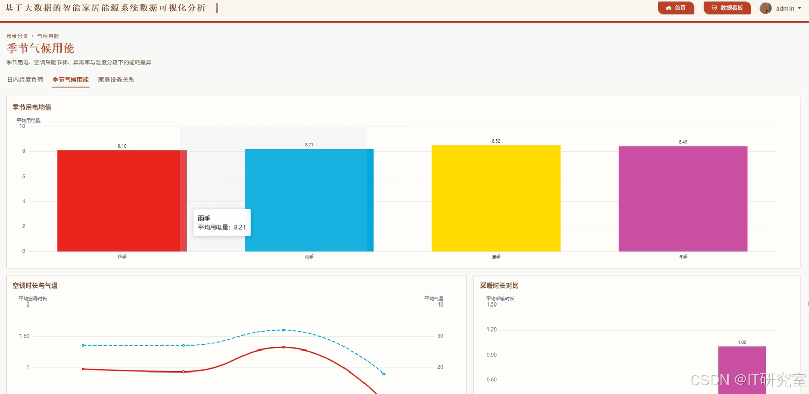Switch to the 日内月度负荷 tab
Image resolution: width=809 pixels, height=394 pixels.
(25, 80)
